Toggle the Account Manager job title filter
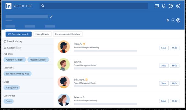186x110 pixels. 15,60
